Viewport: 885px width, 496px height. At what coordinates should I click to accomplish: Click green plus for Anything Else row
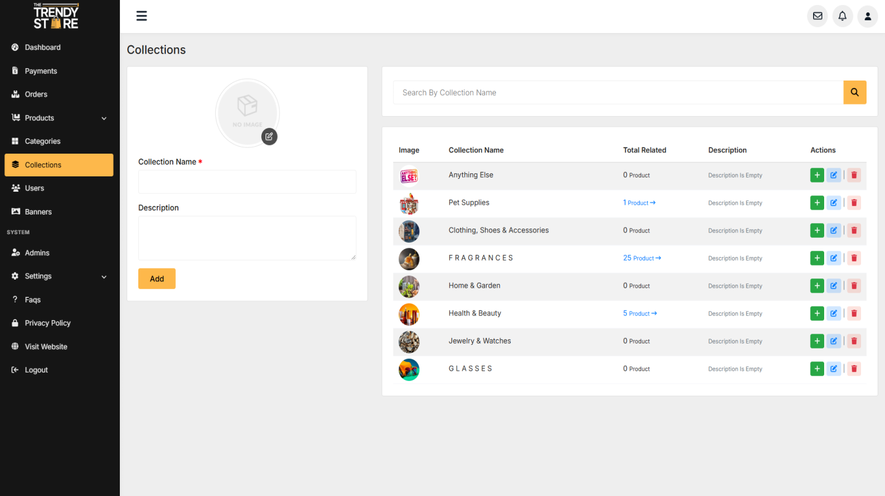pyautogui.click(x=817, y=175)
